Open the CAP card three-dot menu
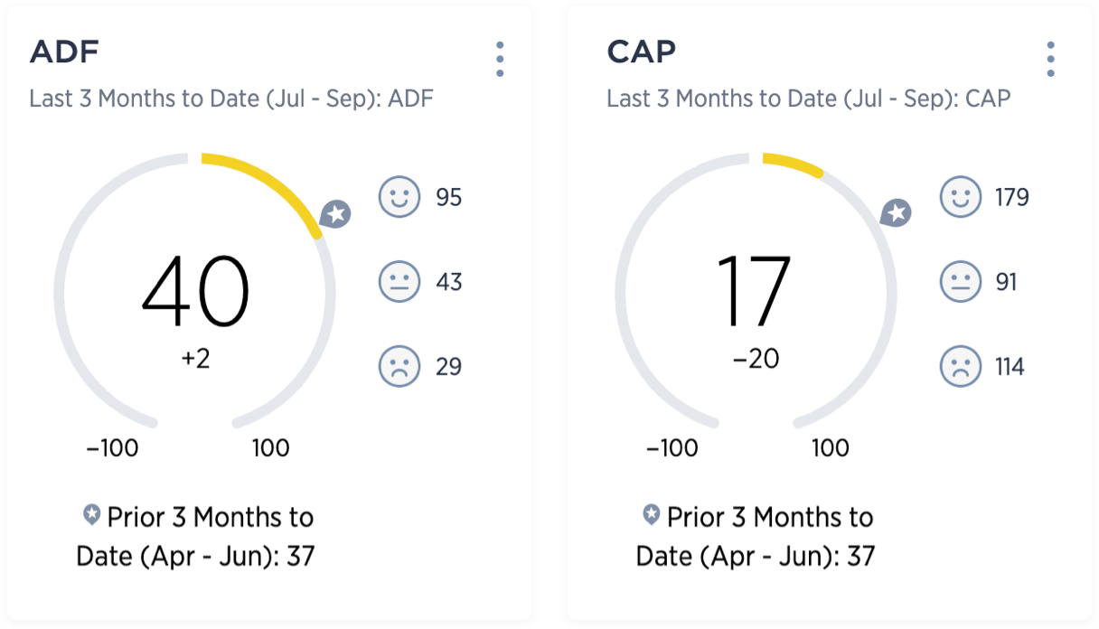 (x=1050, y=59)
